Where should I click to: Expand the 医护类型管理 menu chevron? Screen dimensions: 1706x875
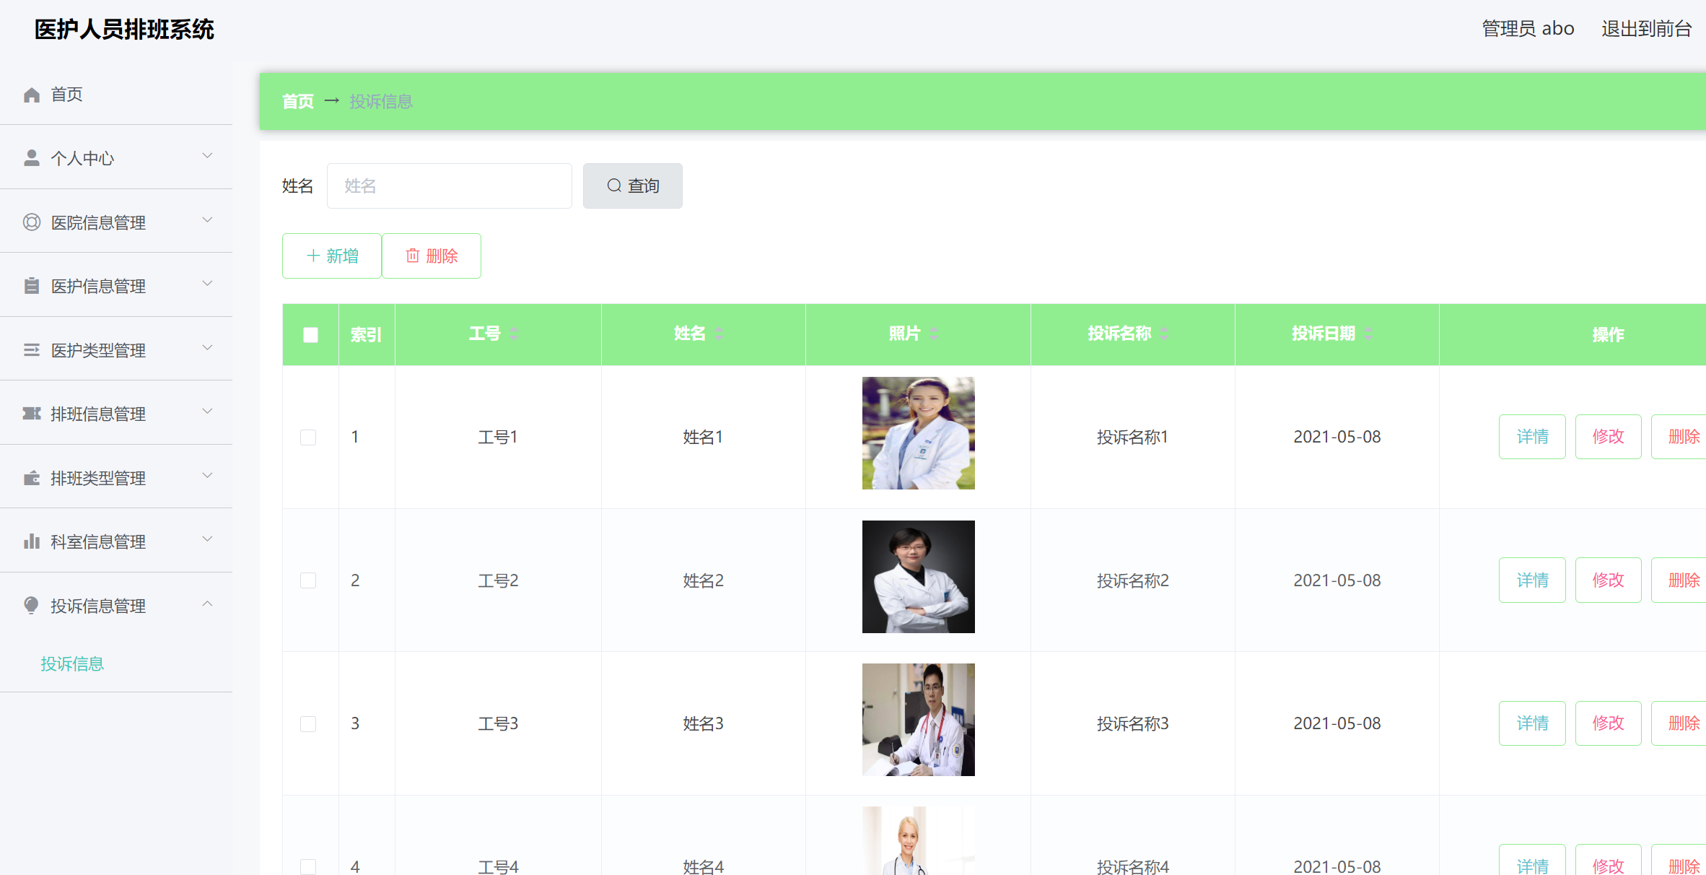pos(208,348)
